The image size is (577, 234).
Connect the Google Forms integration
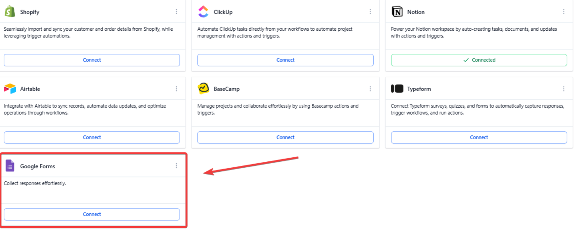click(92, 214)
